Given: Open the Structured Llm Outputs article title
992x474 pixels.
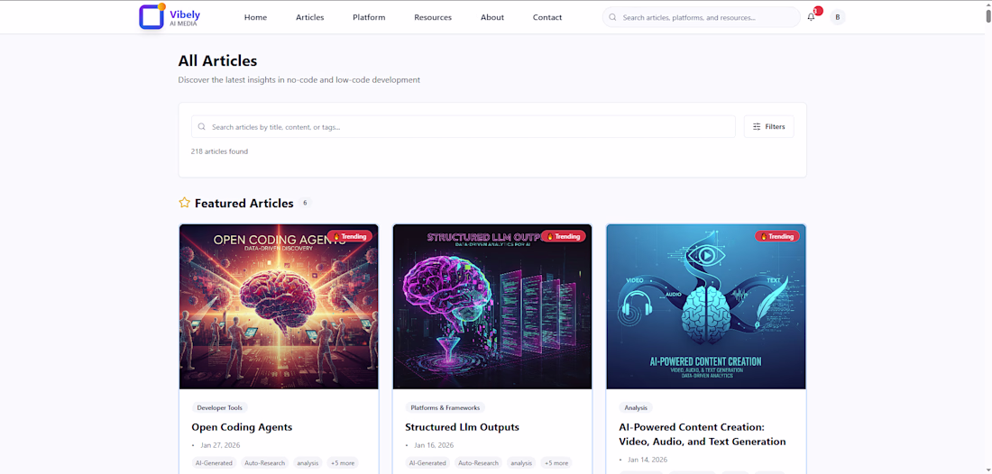Looking at the screenshot, I should tap(462, 427).
